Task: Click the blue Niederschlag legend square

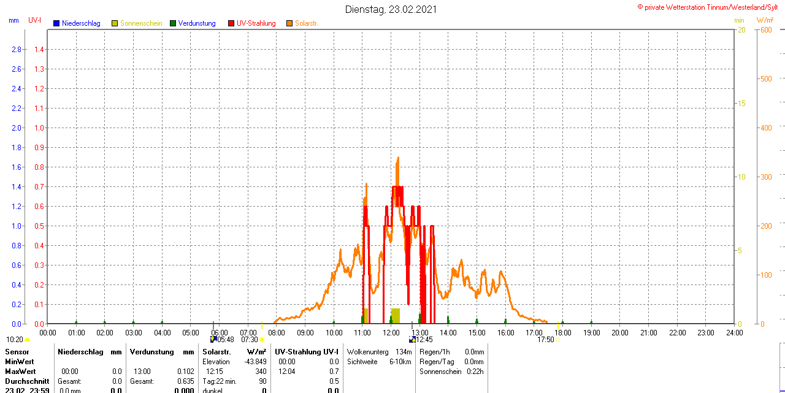Action: (x=56, y=23)
